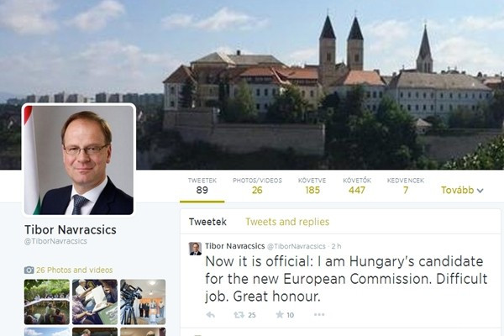
Task: Expand the Tovább dropdown menu
Action: point(462,191)
